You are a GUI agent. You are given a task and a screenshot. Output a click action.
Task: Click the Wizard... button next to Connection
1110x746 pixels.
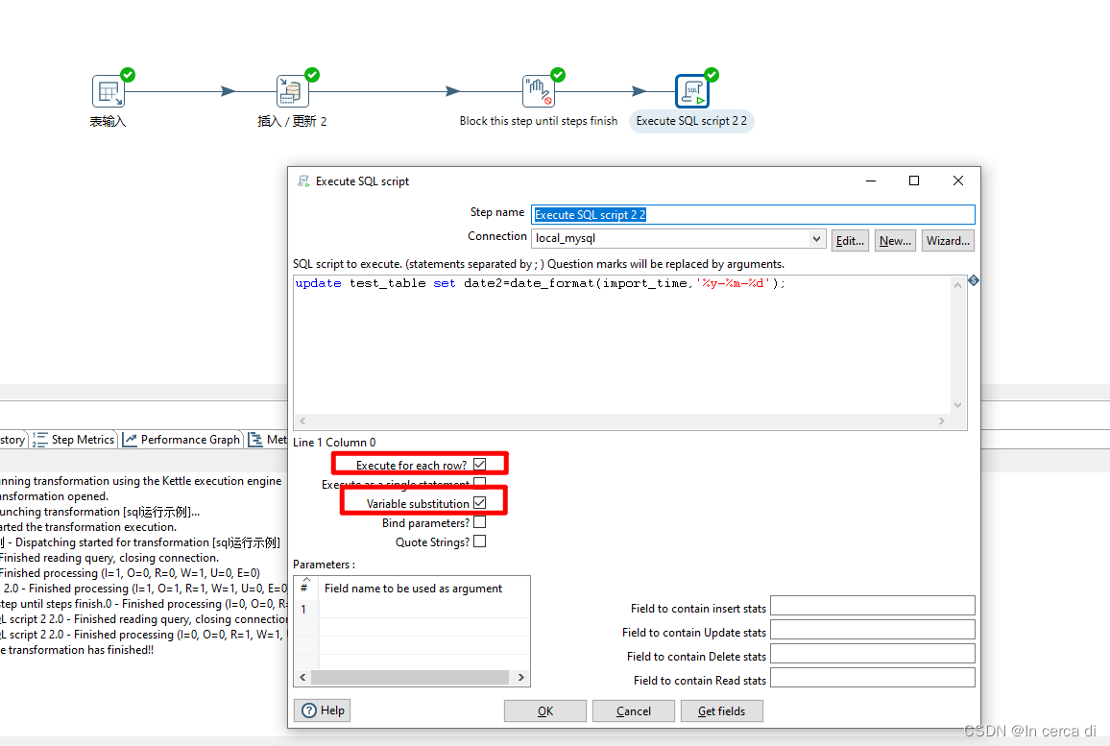click(x=948, y=240)
